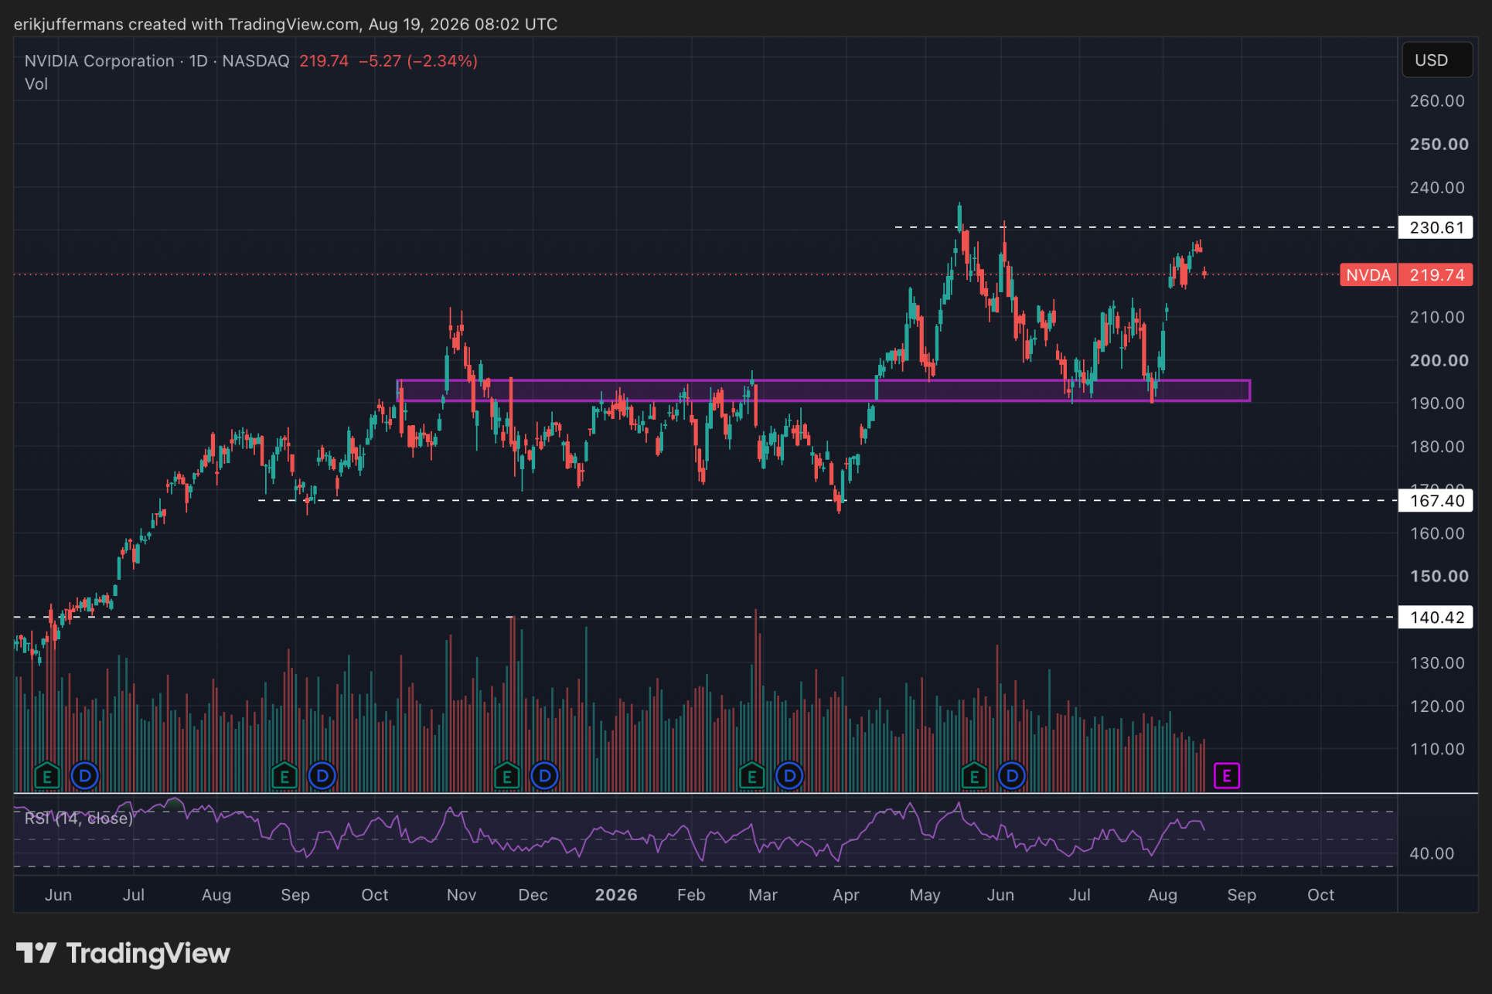Click the NASDAQ exchange label
Screen dimensions: 1492x994
click(256, 61)
